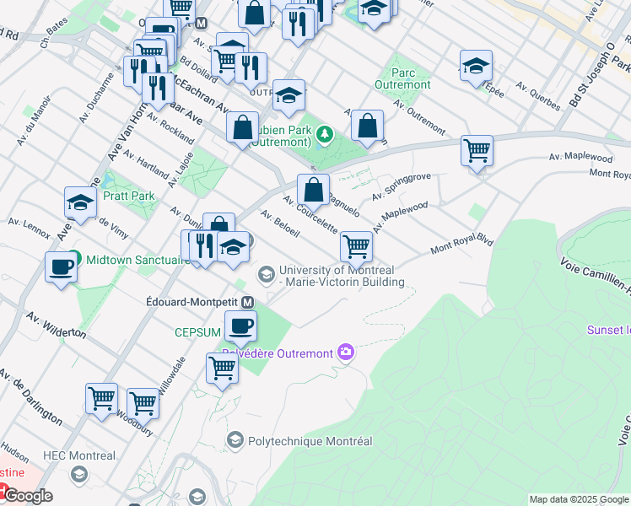
Task: Open the Google logo link
Action: [29, 496]
